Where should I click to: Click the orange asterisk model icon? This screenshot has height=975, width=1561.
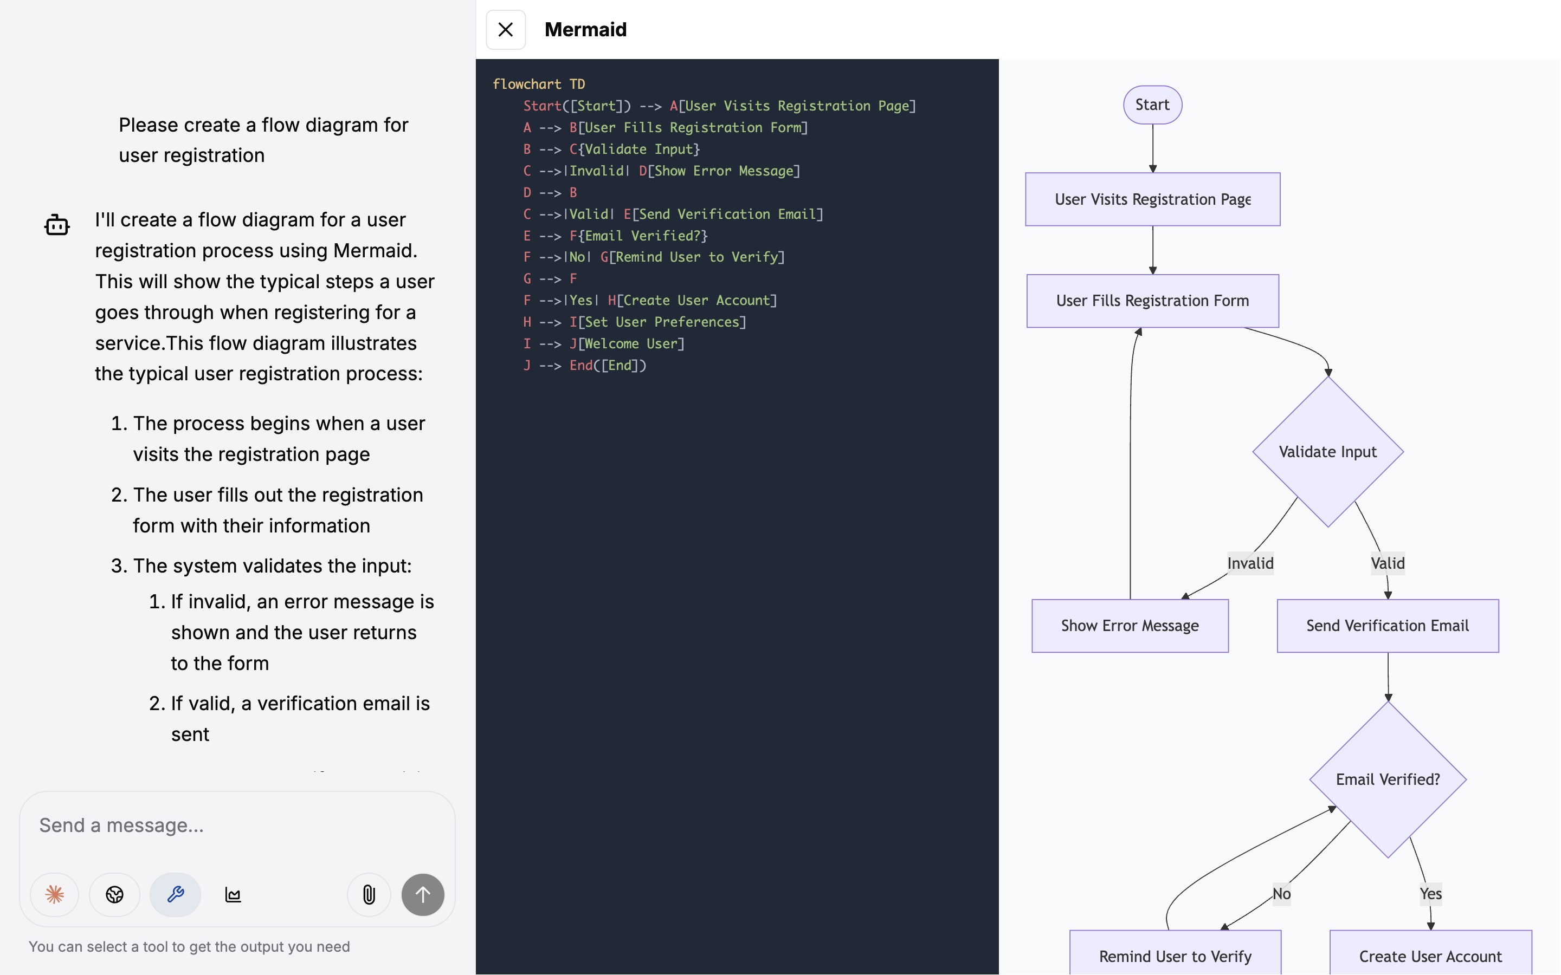coord(55,894)
